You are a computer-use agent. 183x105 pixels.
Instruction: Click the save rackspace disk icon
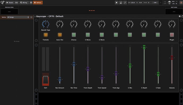[x=180, y=16]
